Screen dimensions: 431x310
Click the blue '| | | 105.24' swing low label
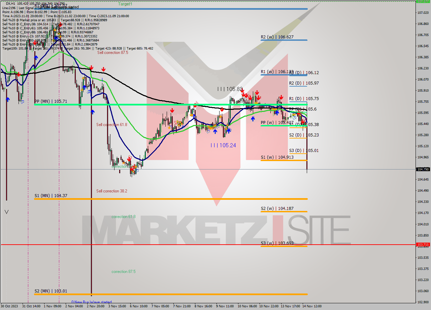[223, 145]
